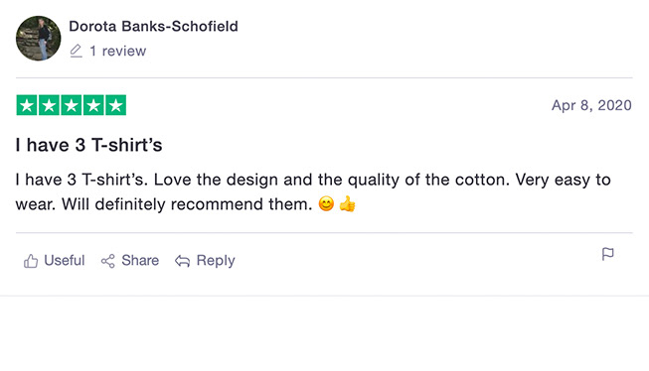
Task: Click the Share network icon
Action: click(108, 261)
